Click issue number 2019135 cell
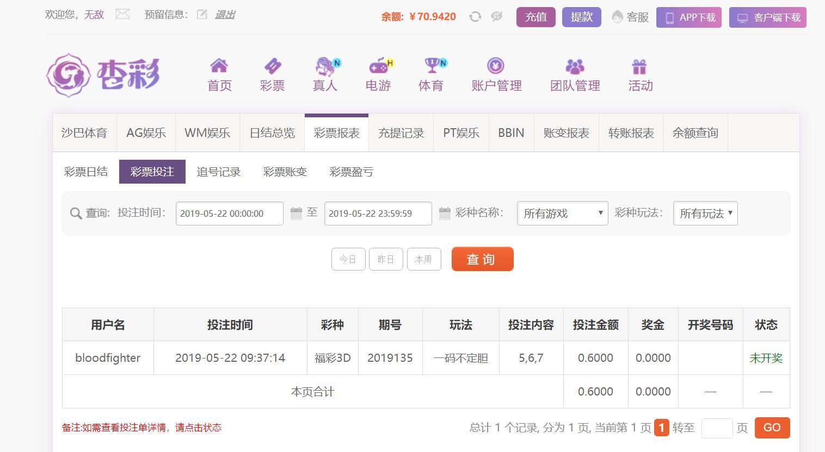 (x=390, y=358)
